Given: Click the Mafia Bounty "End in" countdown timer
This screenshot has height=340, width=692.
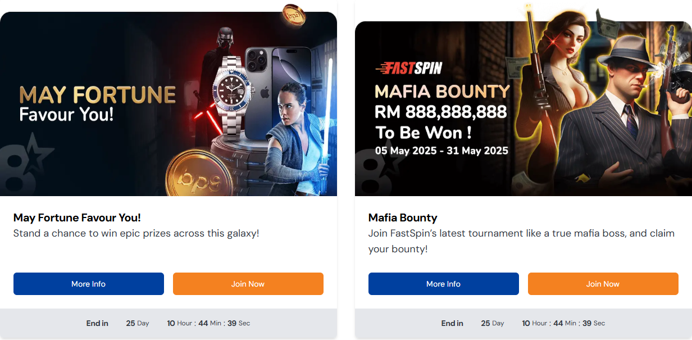Looking at the screenshot, I should click(x=523, y=323).
